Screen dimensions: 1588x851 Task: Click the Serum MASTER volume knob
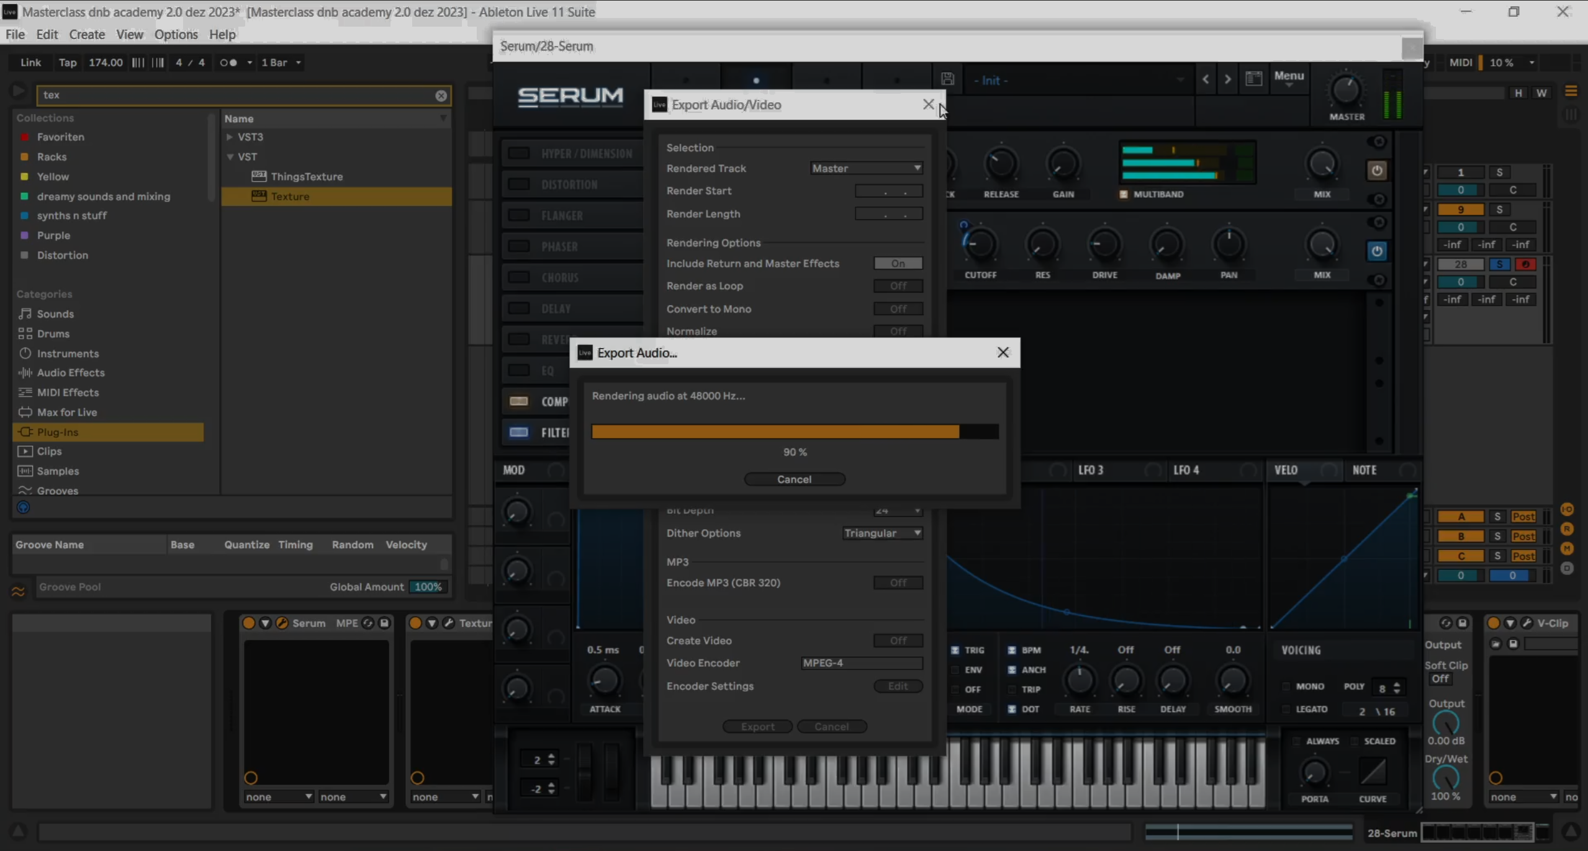pyautogui.click(x=1345, y=91)
